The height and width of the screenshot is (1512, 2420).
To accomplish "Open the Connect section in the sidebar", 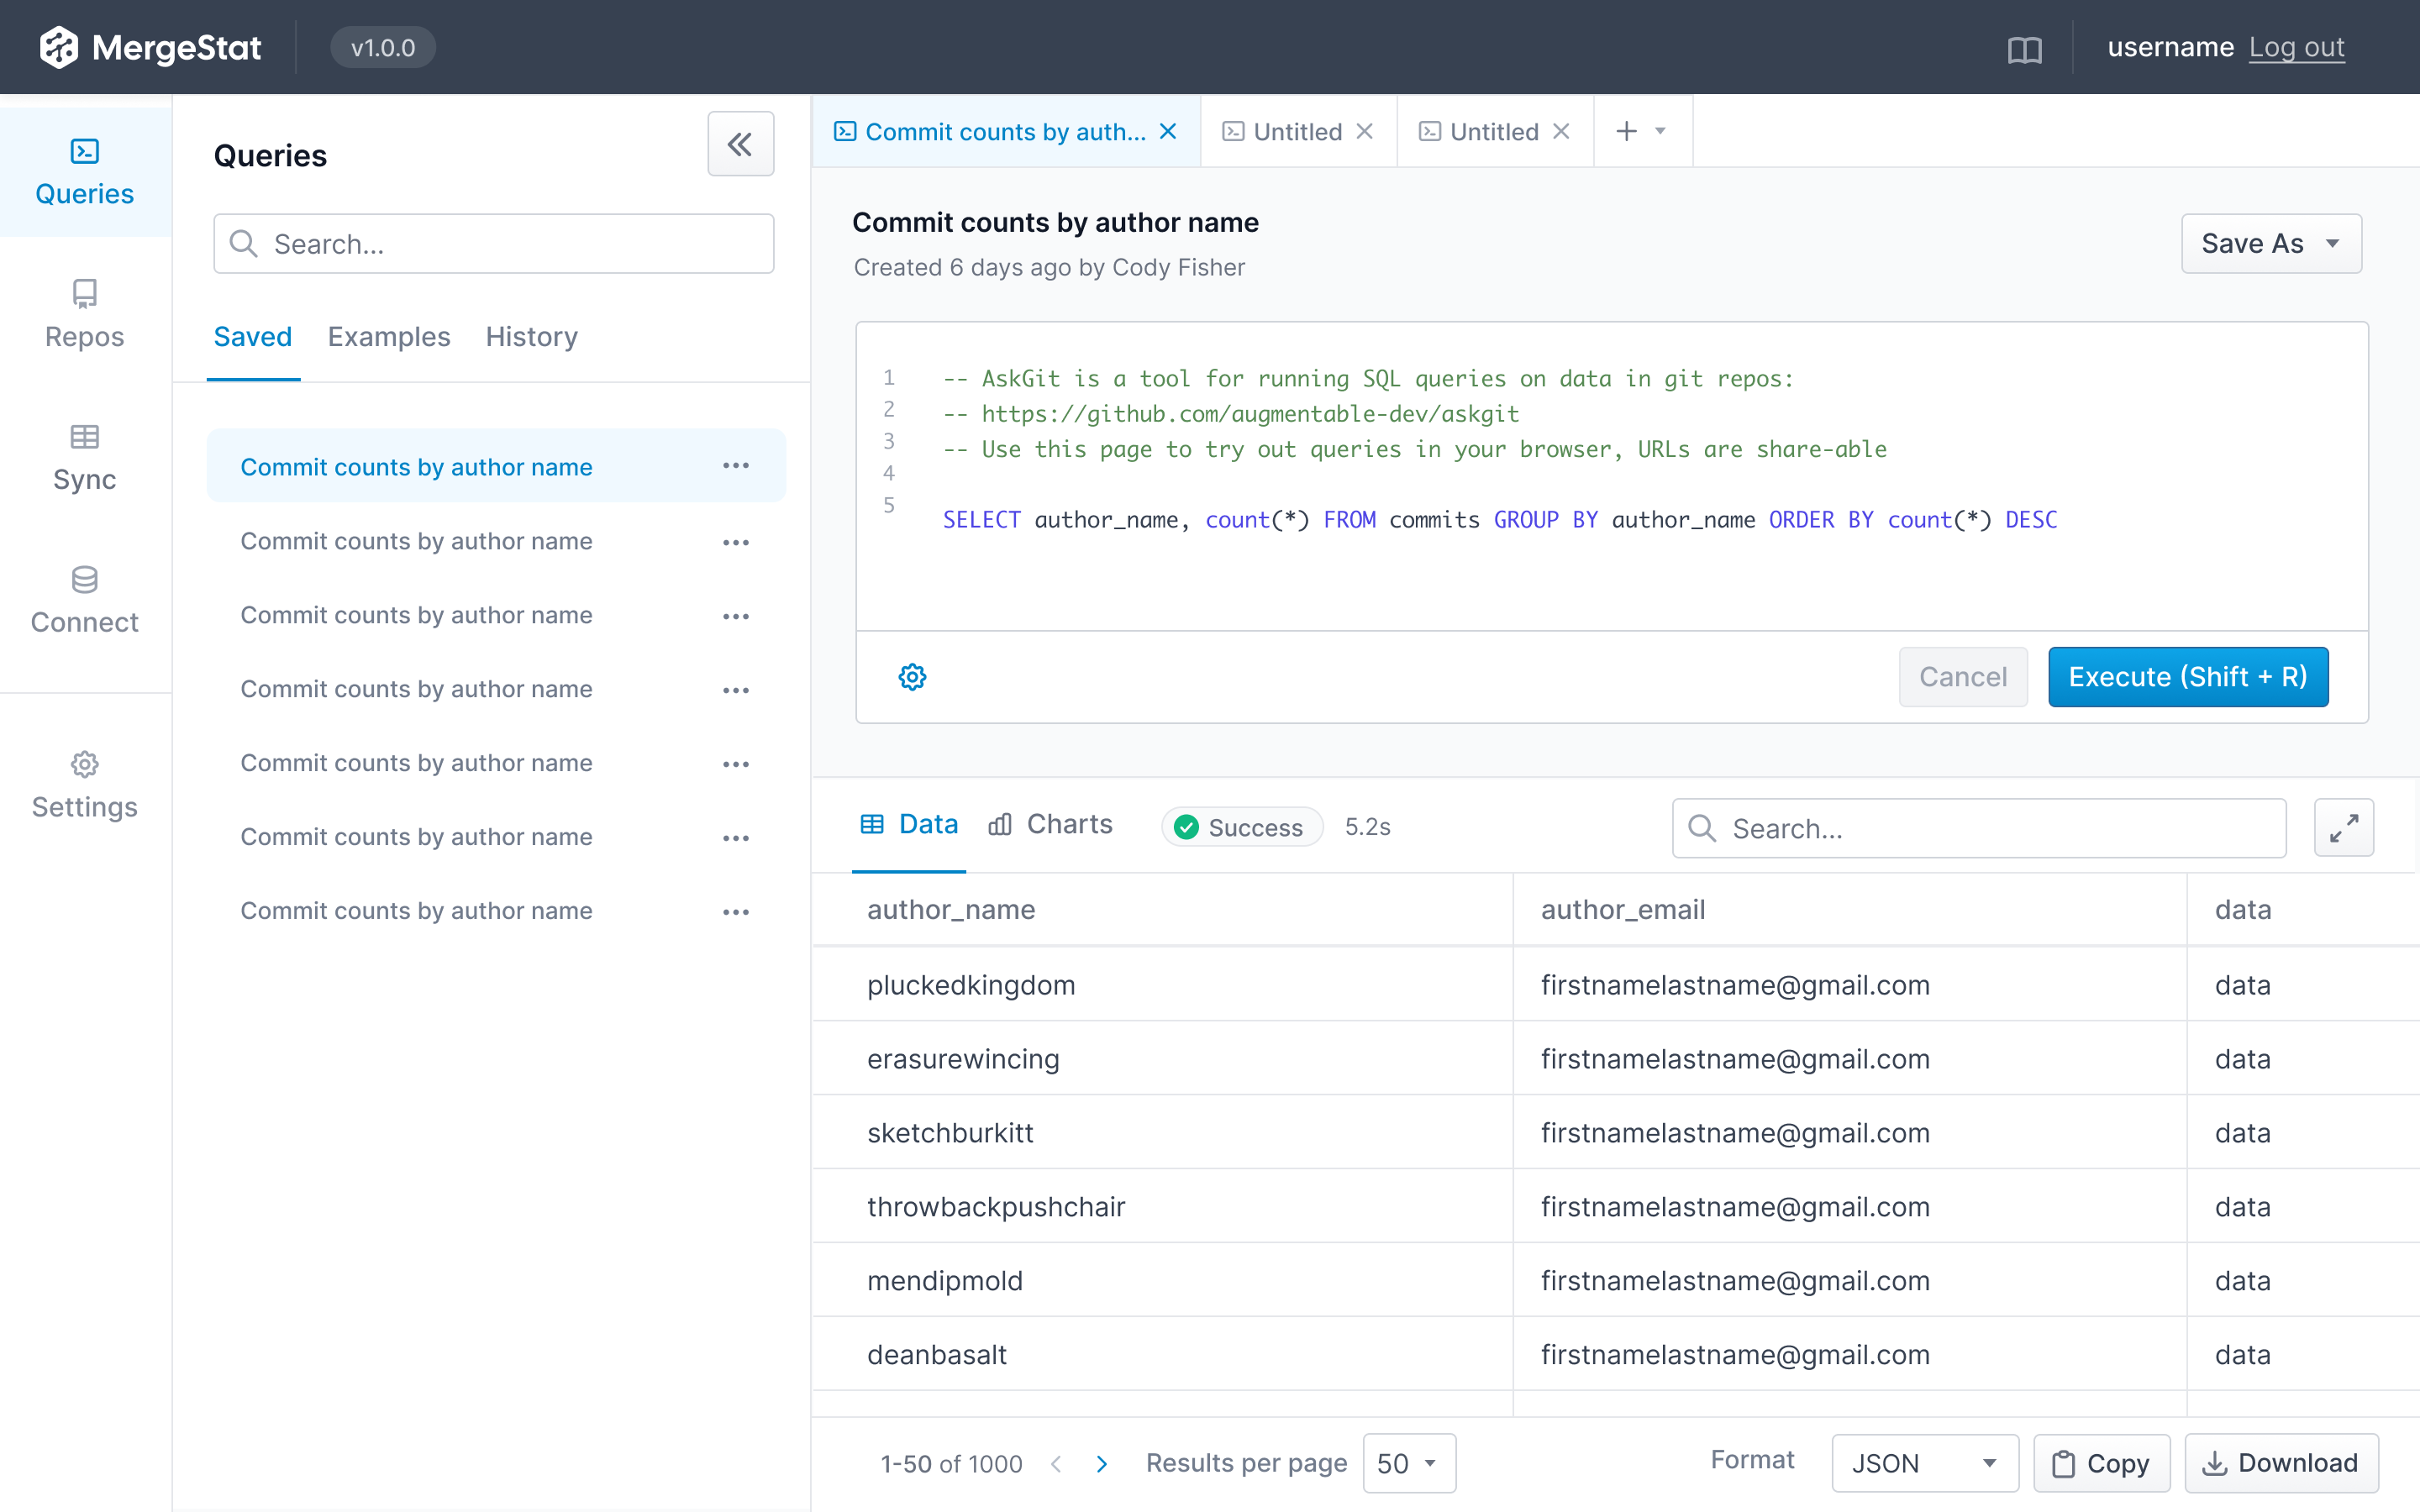I will tap(84, 598).
